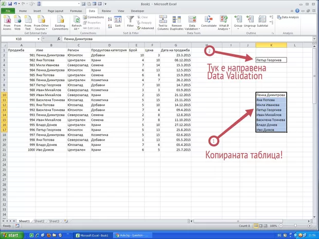319x239 pixels.
Task: Switch to the Sheet2 worksheet tab
Action: (x=39, y=220)
